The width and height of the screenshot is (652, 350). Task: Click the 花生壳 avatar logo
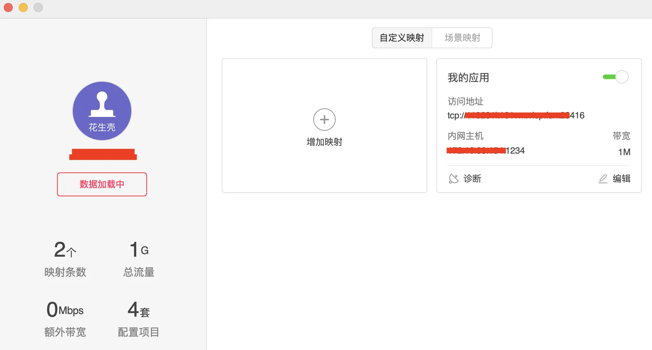(x=102, y=111)
